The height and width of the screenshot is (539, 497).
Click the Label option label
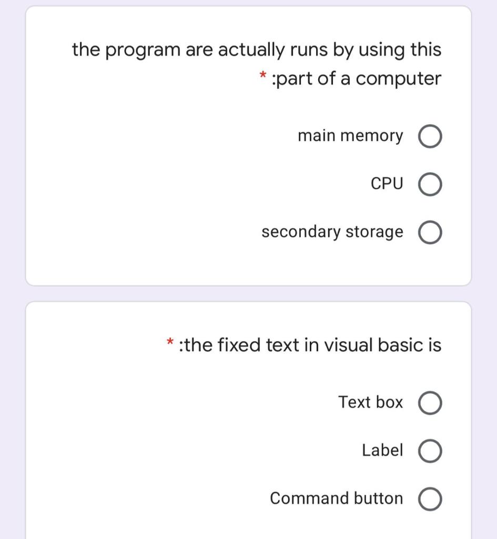382,450
